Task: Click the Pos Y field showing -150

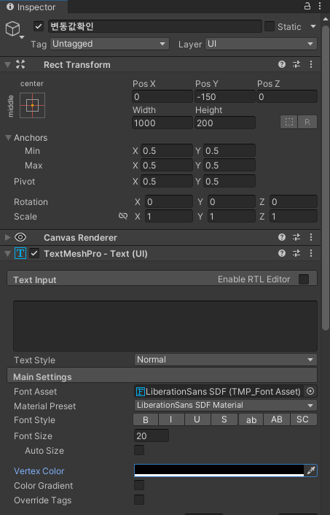Action: click(x=224, y=96)
